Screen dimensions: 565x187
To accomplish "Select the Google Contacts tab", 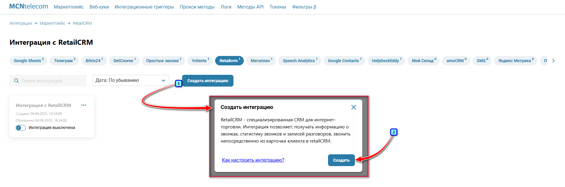I will [344, 61].
